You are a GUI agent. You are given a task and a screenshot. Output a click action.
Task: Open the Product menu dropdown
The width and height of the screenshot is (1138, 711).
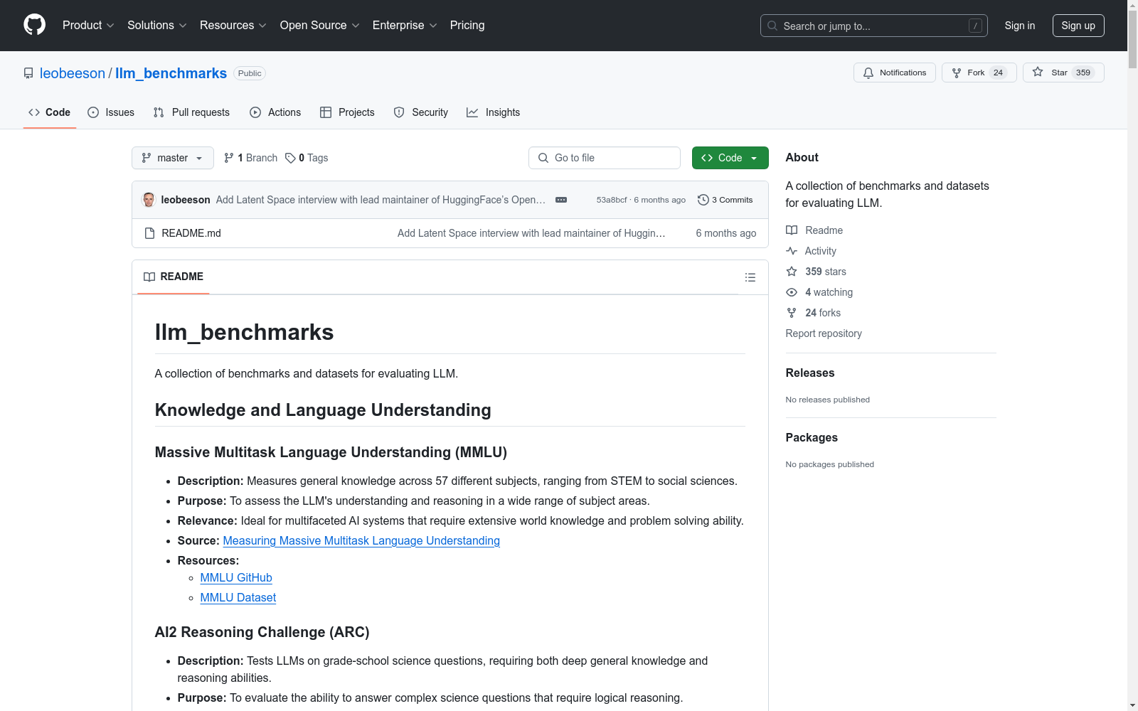click(88, 26)
